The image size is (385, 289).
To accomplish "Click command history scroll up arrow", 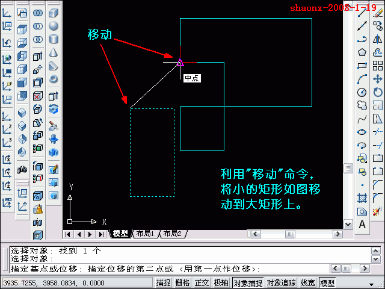I will coord(376,251).
